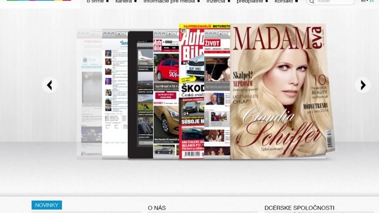Click the colorful company logo strip
The height and width of the screenshot is (213, 379).
[39, 1]
